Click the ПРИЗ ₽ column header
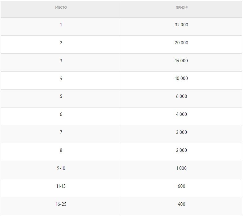The width and height of the screenshot is (243, 216). pos(181,7)
